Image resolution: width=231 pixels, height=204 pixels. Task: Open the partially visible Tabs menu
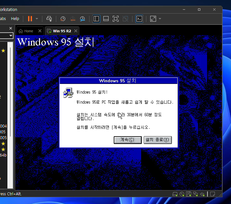pos(3,19)
